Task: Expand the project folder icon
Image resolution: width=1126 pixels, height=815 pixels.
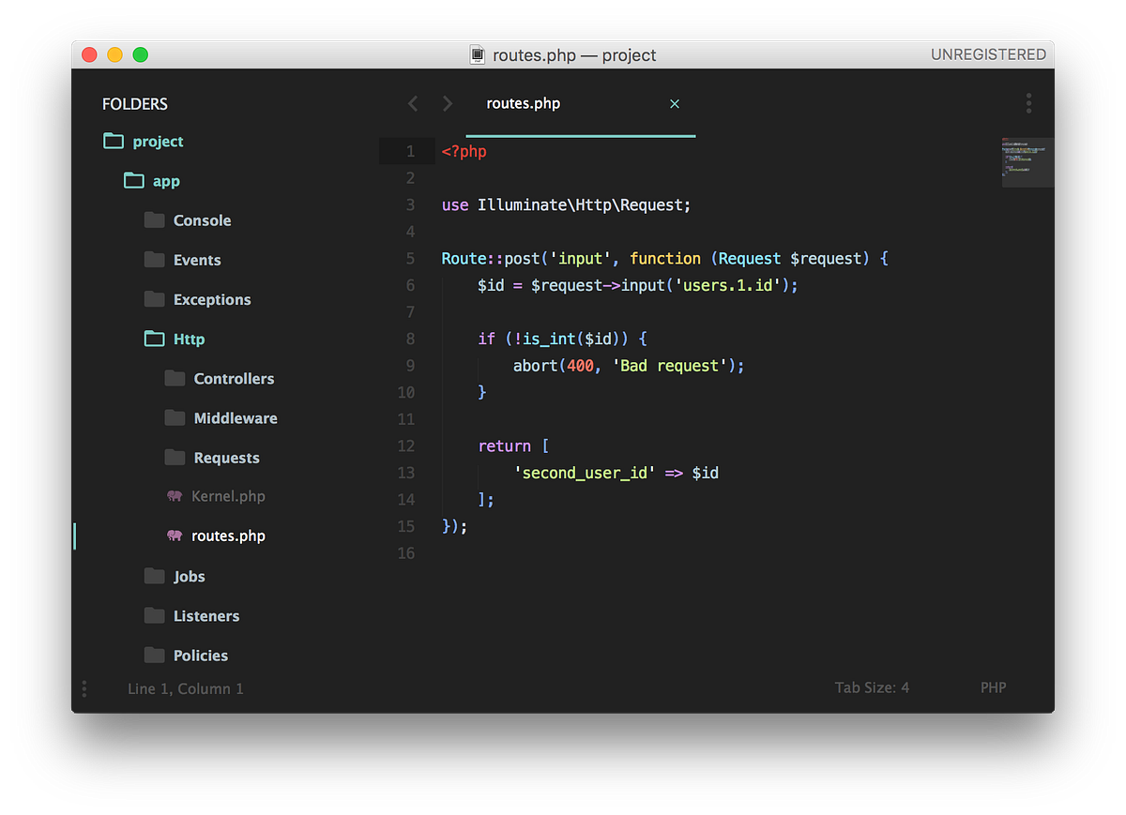Action: click(x=114, y=142)
